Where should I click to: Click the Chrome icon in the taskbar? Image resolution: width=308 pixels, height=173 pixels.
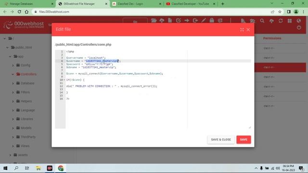pyautogui.click(x=61, y=168)
